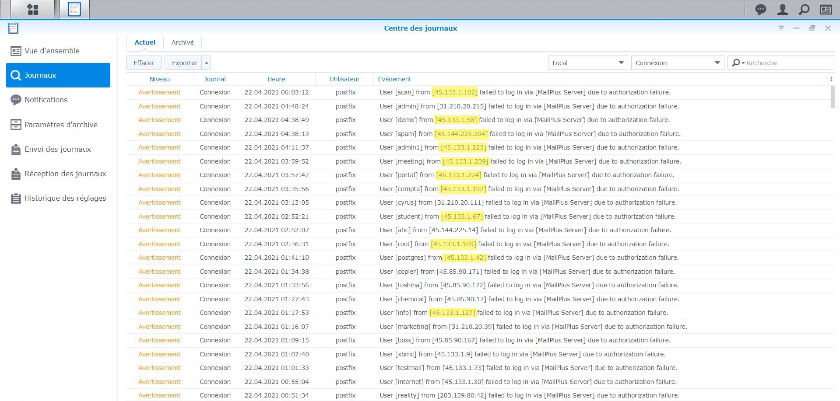This screenshot has width=840, height=401.
Task: Switch to the Archivé tab
Action: pos(183,42)
